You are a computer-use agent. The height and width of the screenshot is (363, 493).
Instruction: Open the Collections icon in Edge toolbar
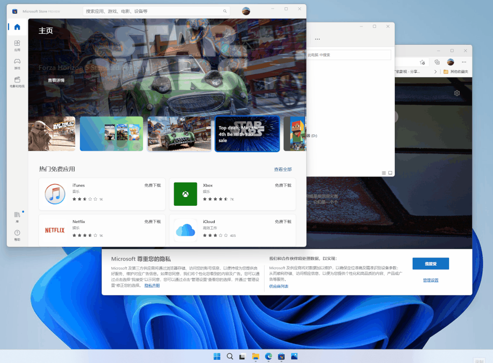tap(437, 62)
